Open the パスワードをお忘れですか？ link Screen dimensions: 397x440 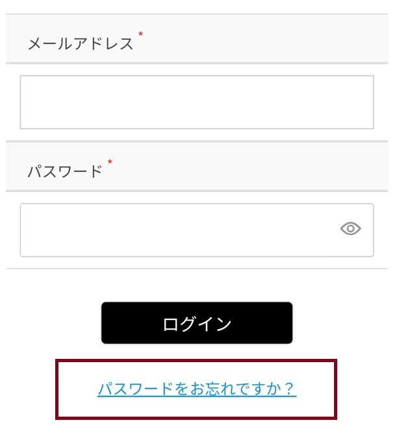[197, 389]
